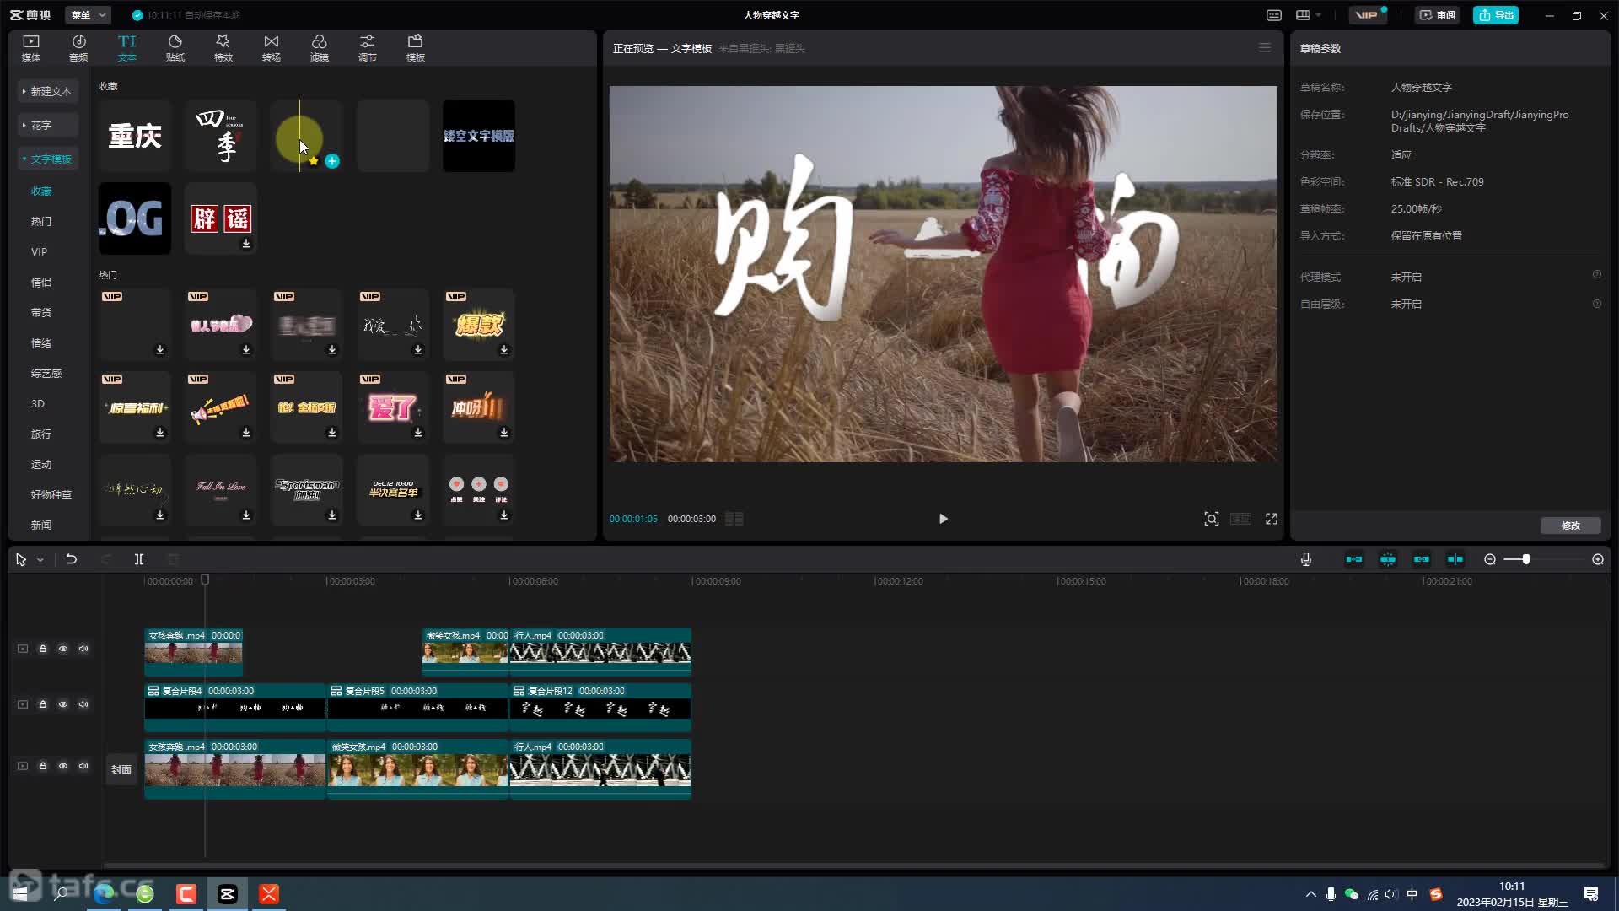Toggle main track magnet

pyautogui.click(x=1354, y=559)
